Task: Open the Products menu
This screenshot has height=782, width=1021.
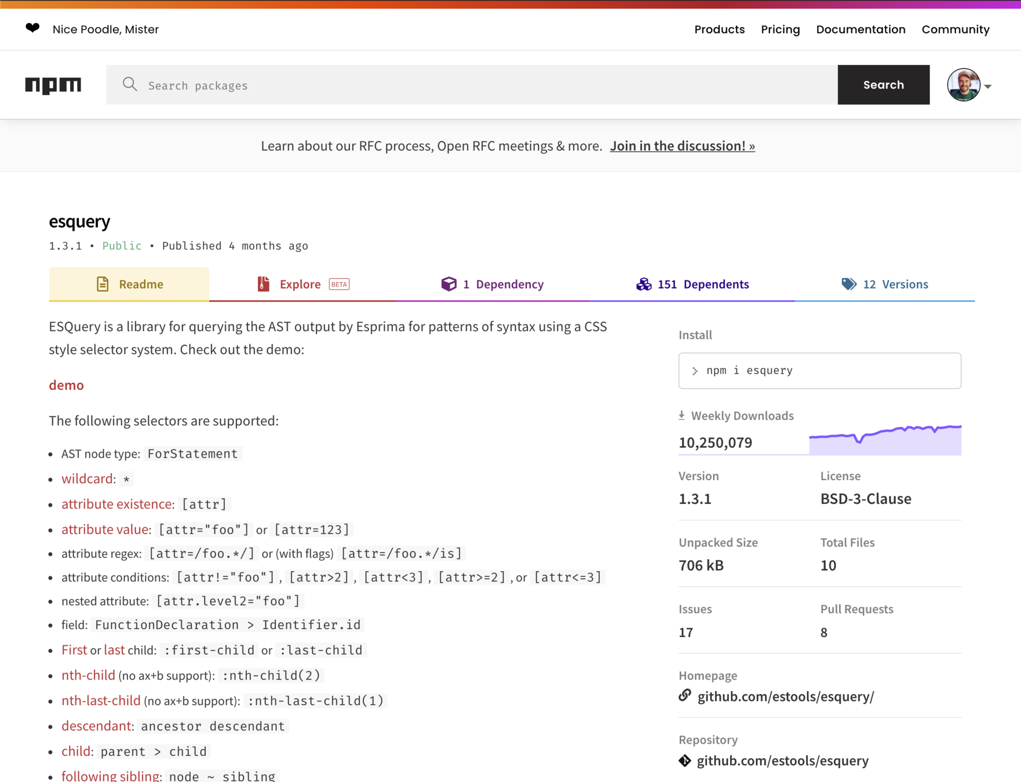Action: (719, 30)
